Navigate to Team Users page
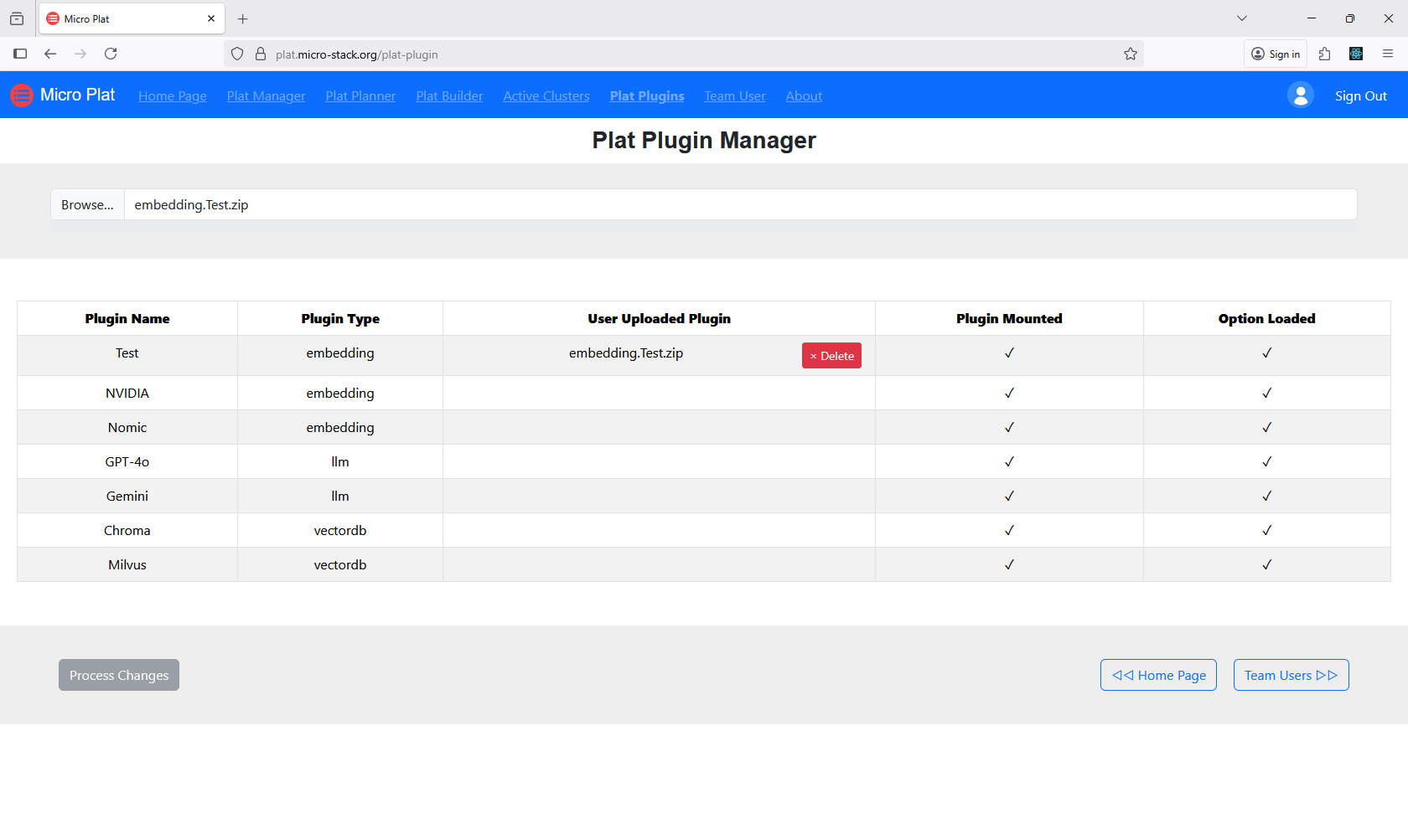1408x839 pixels. coord(1290,675)
